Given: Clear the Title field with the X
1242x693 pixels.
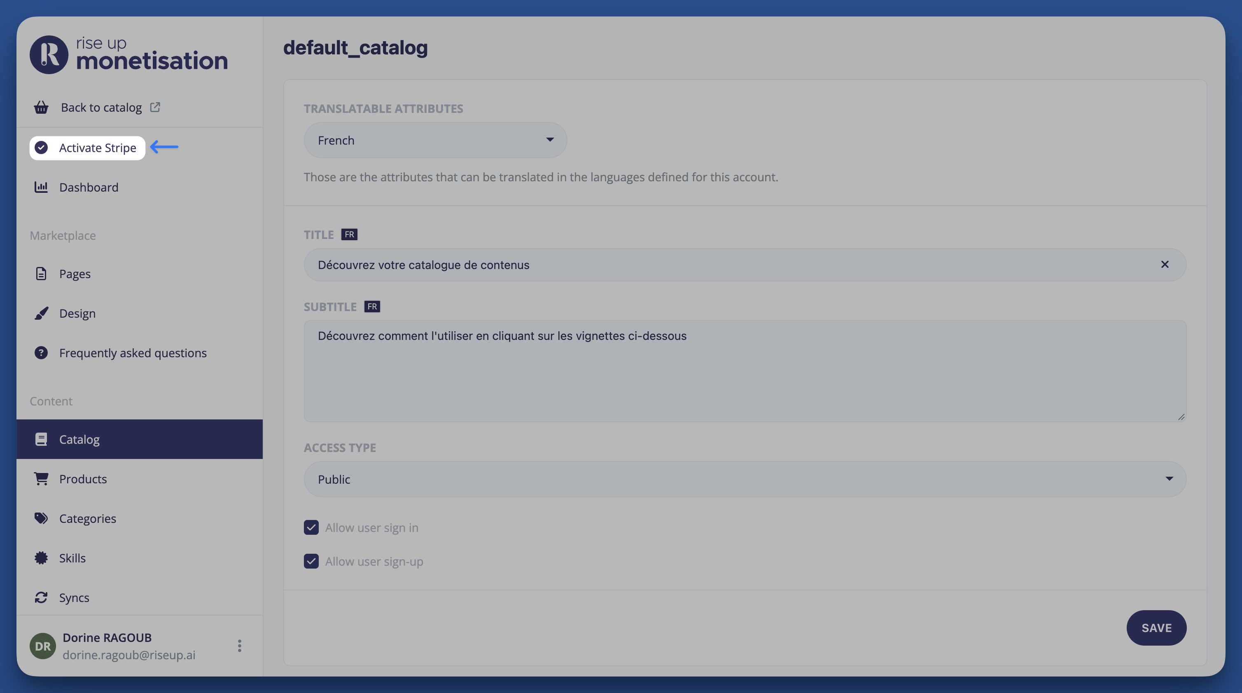Looking at the screenshot, I should point(1165,264).
